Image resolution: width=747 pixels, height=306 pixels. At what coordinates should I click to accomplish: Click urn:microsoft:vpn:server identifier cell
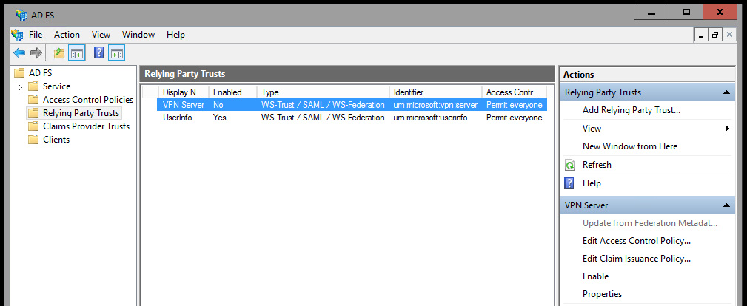pyautogui.click(x=435, y=105)
